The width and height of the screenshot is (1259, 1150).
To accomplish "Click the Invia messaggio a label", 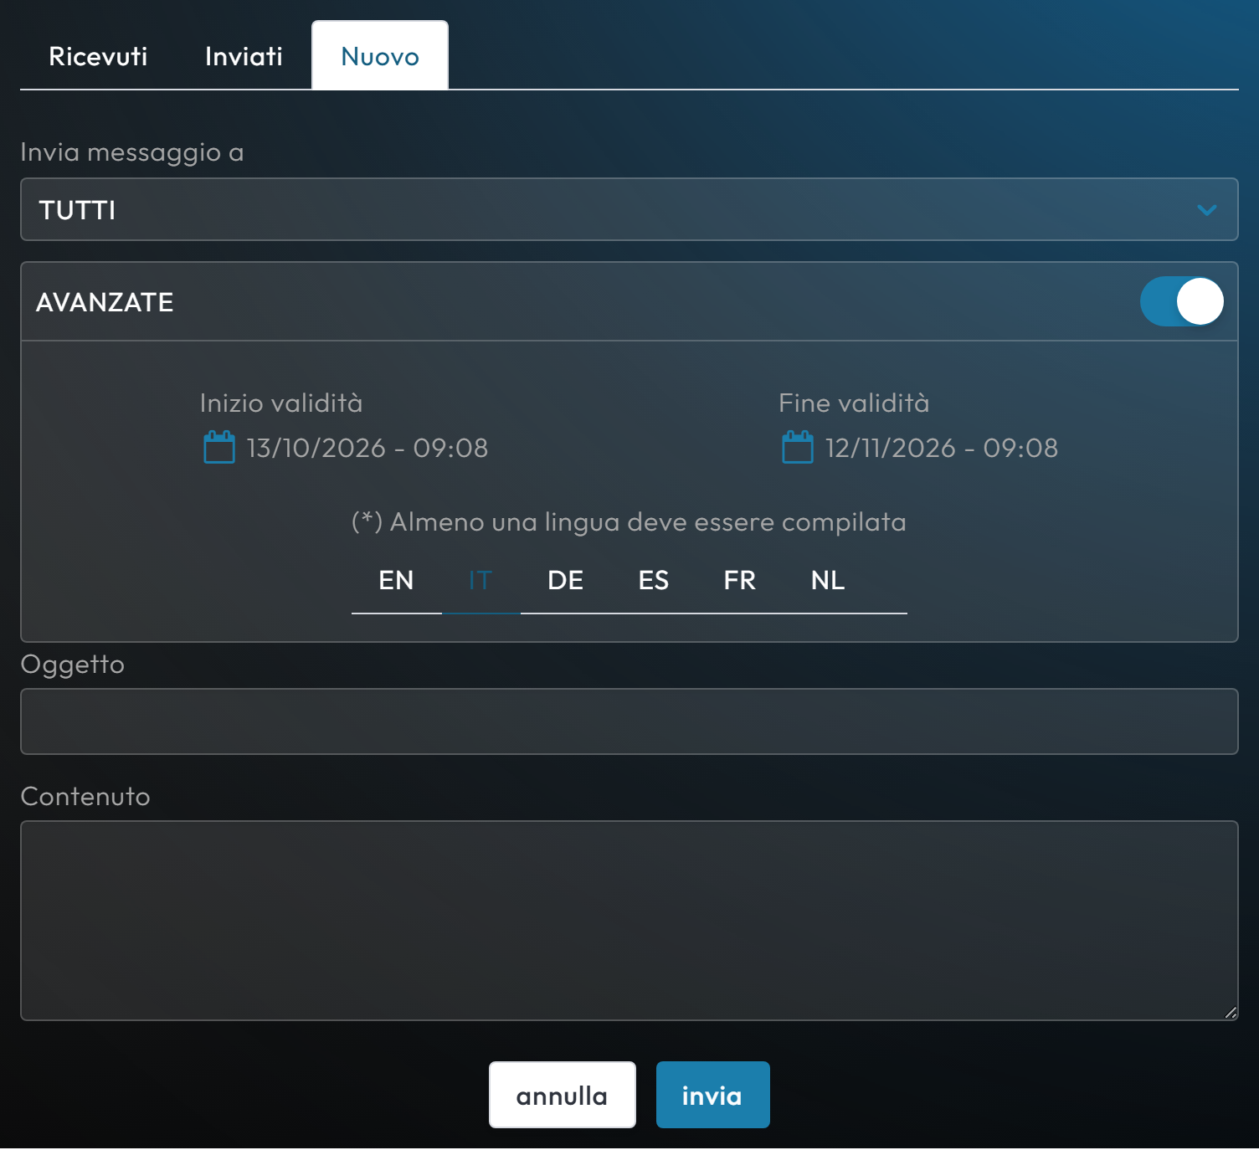I will 132,152.
